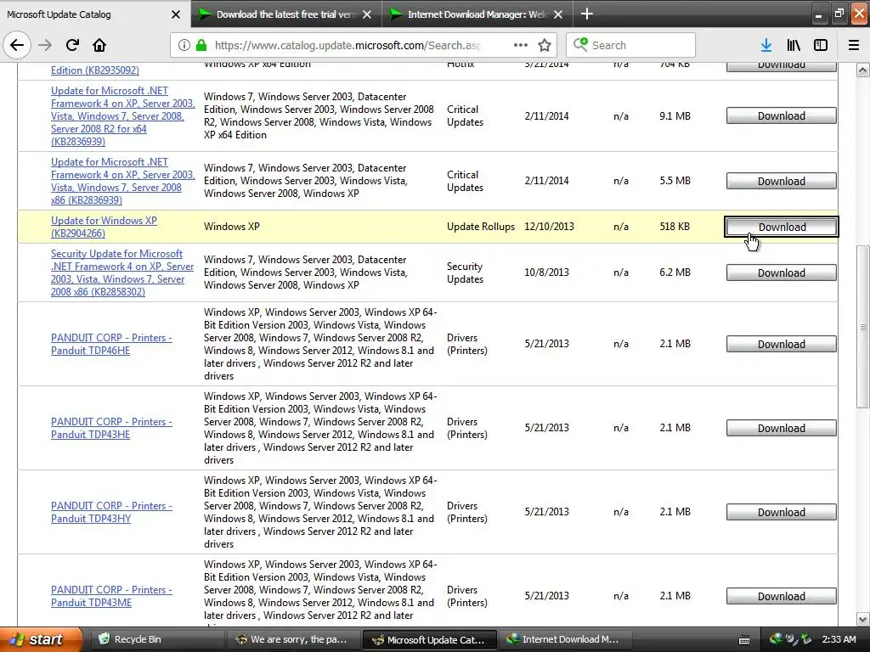Switch to 'Download the latest free trial' tab

tap(286, 14)
